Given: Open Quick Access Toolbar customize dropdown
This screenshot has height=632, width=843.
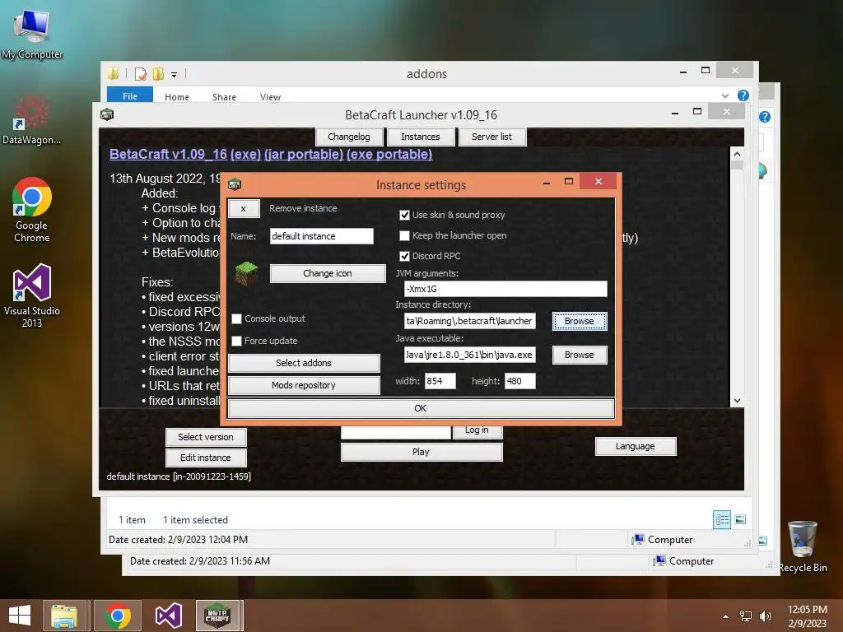Looking at the screenshot, I should point(175,75).
